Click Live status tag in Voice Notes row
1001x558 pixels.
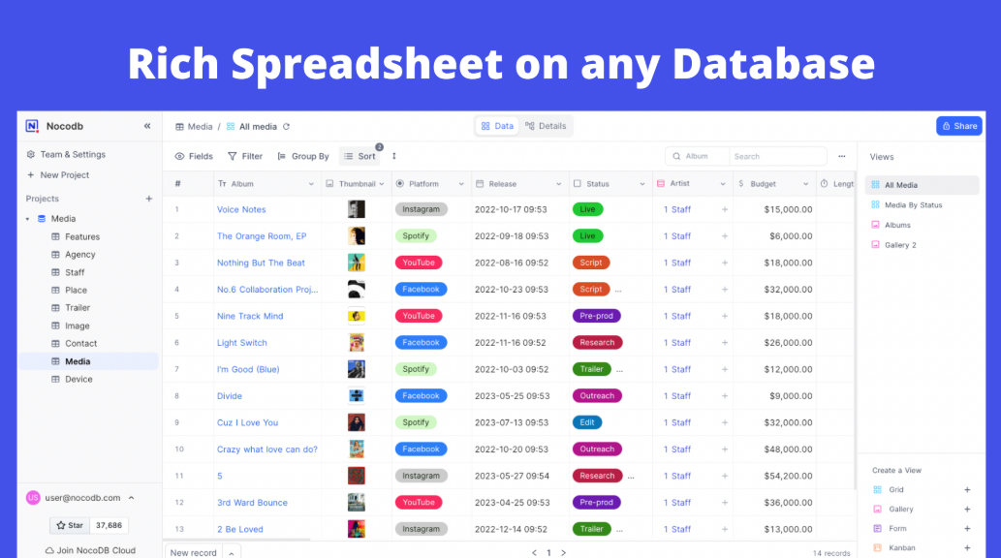pyautogui.click(x=587, y=209)
